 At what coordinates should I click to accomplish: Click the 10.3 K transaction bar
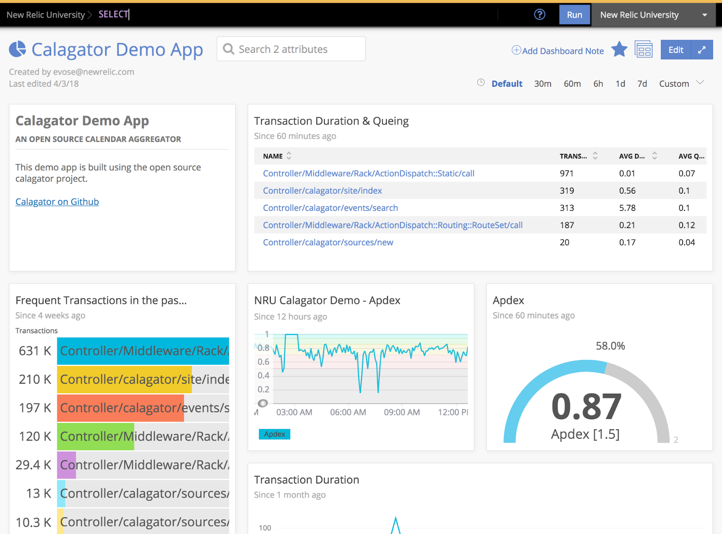(x=60, y=522)
